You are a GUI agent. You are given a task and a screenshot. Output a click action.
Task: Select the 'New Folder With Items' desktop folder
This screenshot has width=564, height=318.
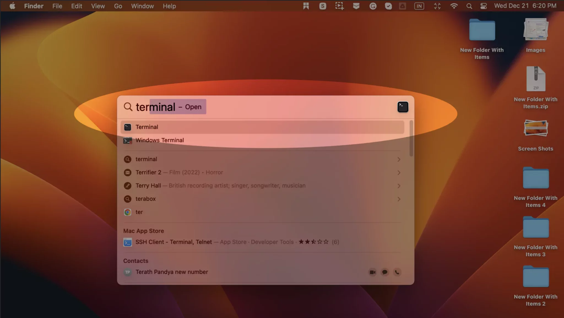click(482, 39)
